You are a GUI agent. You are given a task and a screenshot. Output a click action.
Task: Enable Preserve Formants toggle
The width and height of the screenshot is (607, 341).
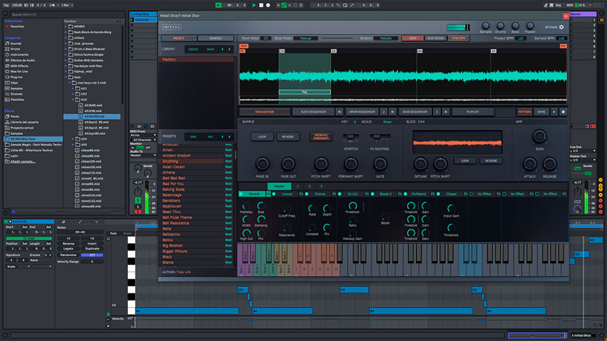point(320,137)
